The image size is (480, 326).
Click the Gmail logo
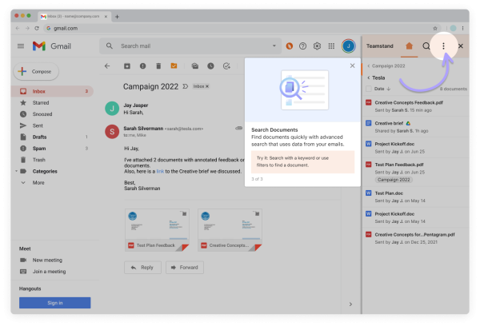[x=51, y=46]
